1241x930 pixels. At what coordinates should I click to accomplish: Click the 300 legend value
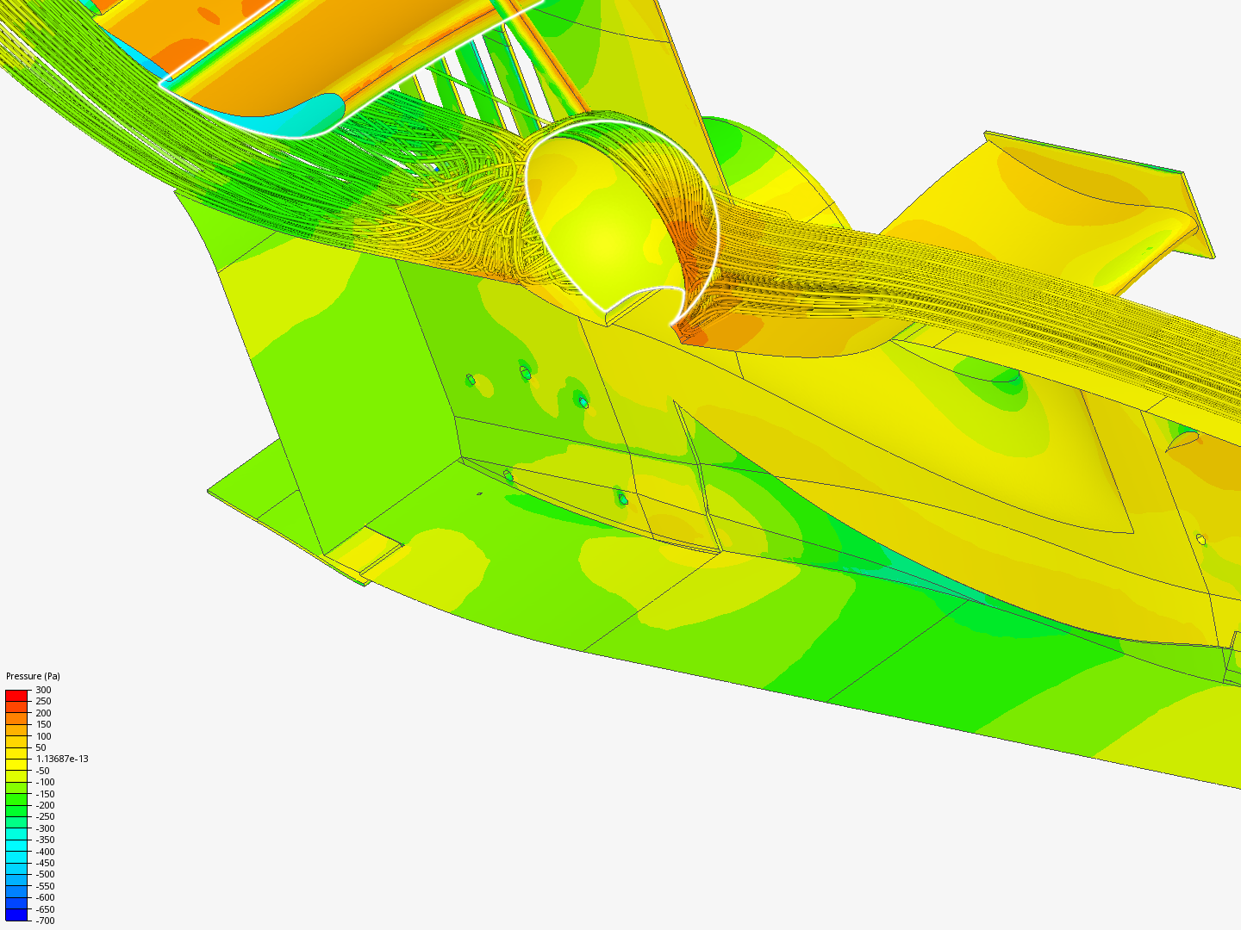(43, 690)
